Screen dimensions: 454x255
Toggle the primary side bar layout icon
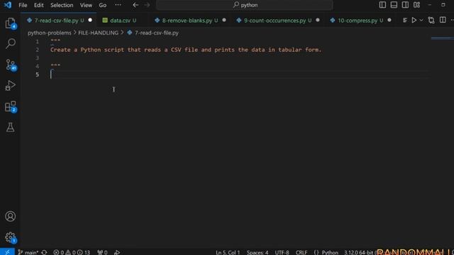pos(382,5)
